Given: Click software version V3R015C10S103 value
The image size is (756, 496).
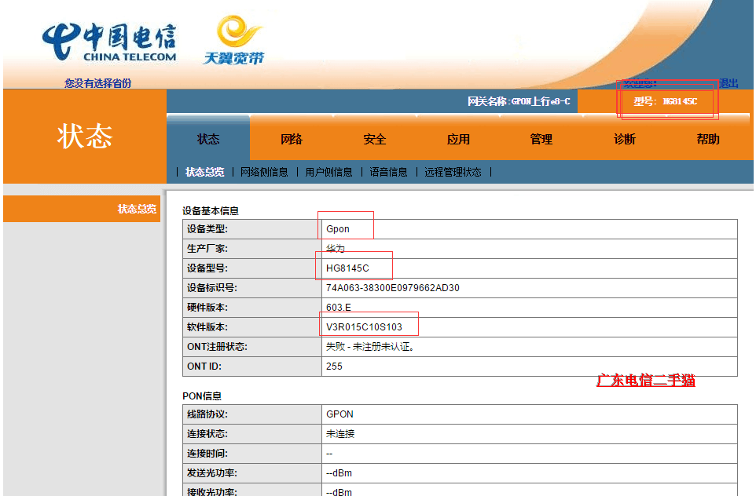Looking at the screenshot, I should pyautogui.click(x=364, y=327).
